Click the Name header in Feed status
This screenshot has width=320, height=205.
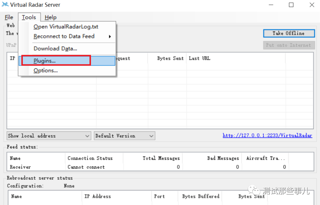36,158
